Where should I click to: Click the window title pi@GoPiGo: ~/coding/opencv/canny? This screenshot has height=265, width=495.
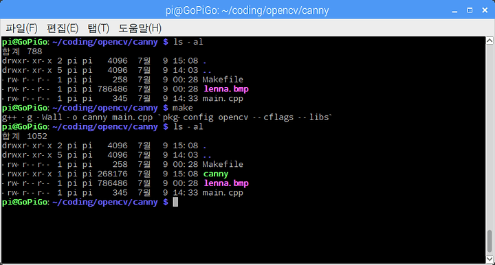[x=247, y=10]
